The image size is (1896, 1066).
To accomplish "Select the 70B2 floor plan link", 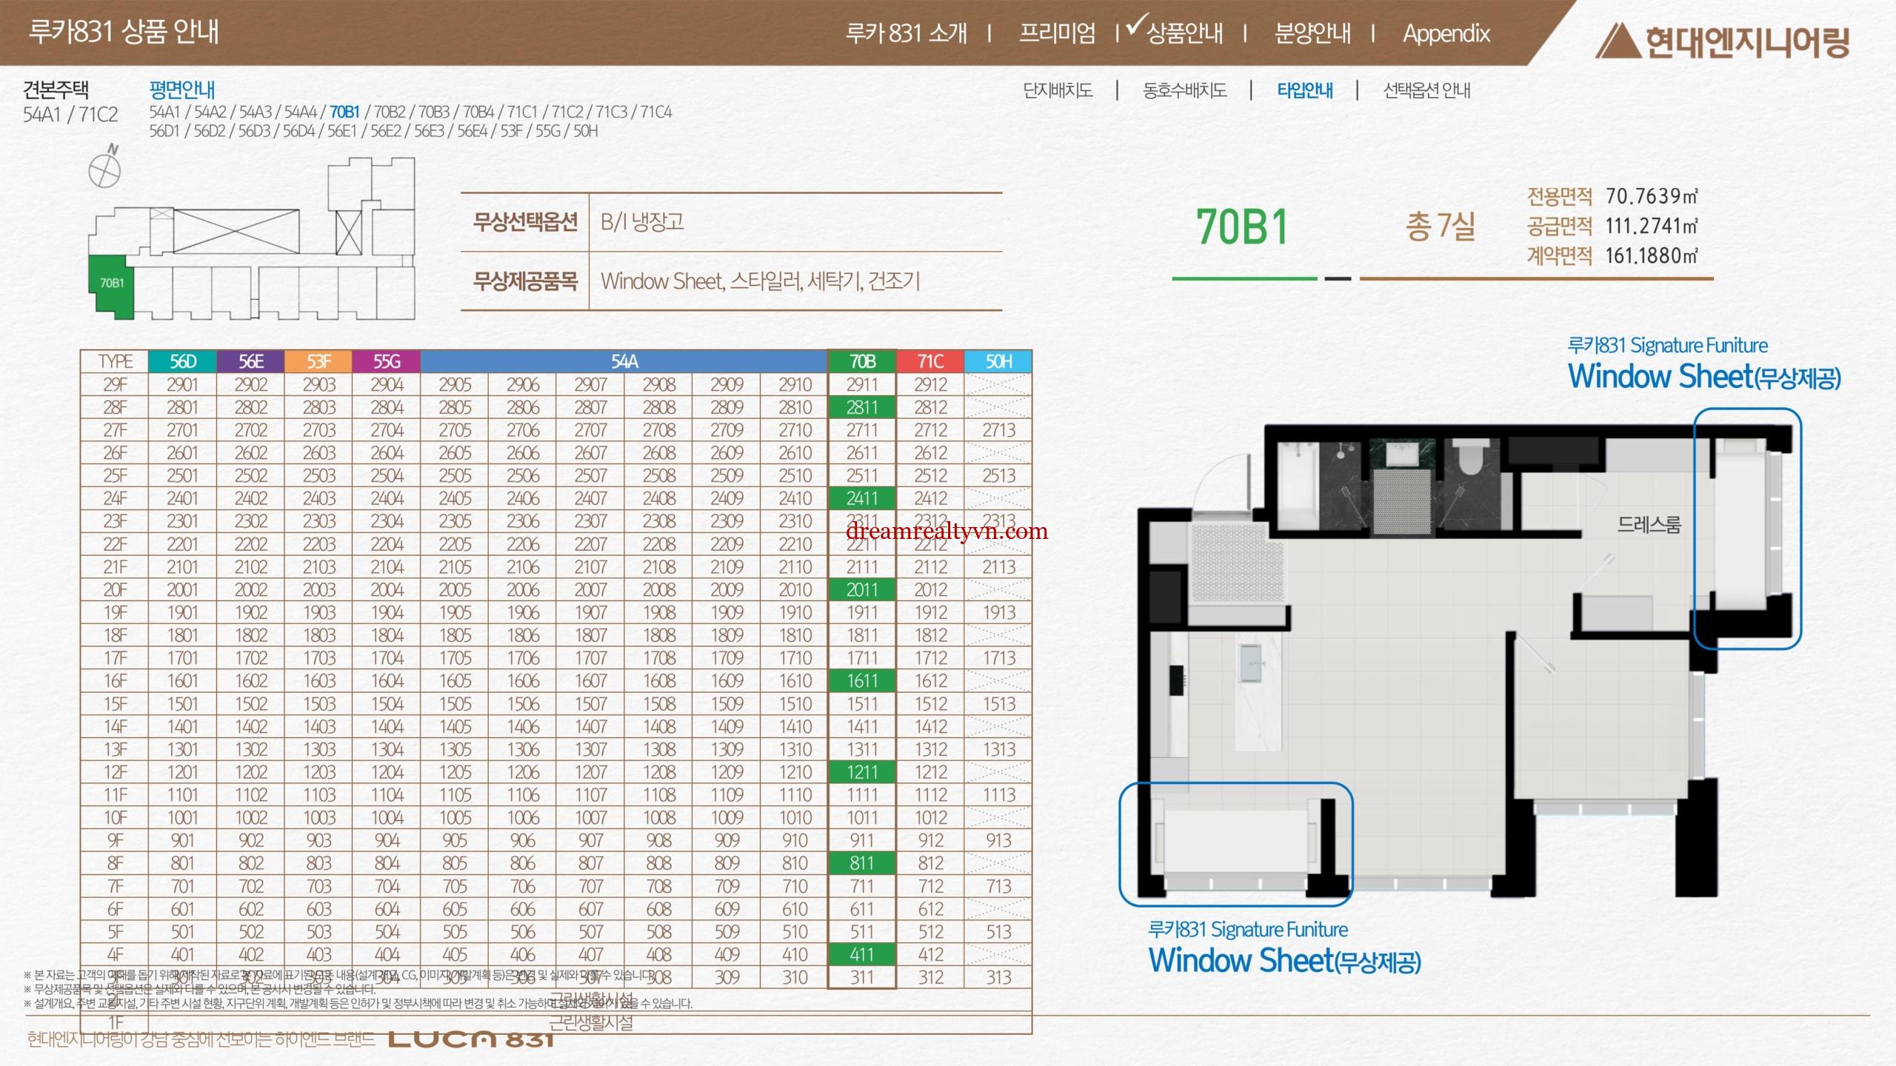I will coord(390,113).
